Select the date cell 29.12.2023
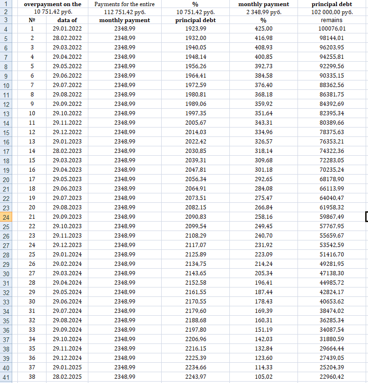 point(67,245)
